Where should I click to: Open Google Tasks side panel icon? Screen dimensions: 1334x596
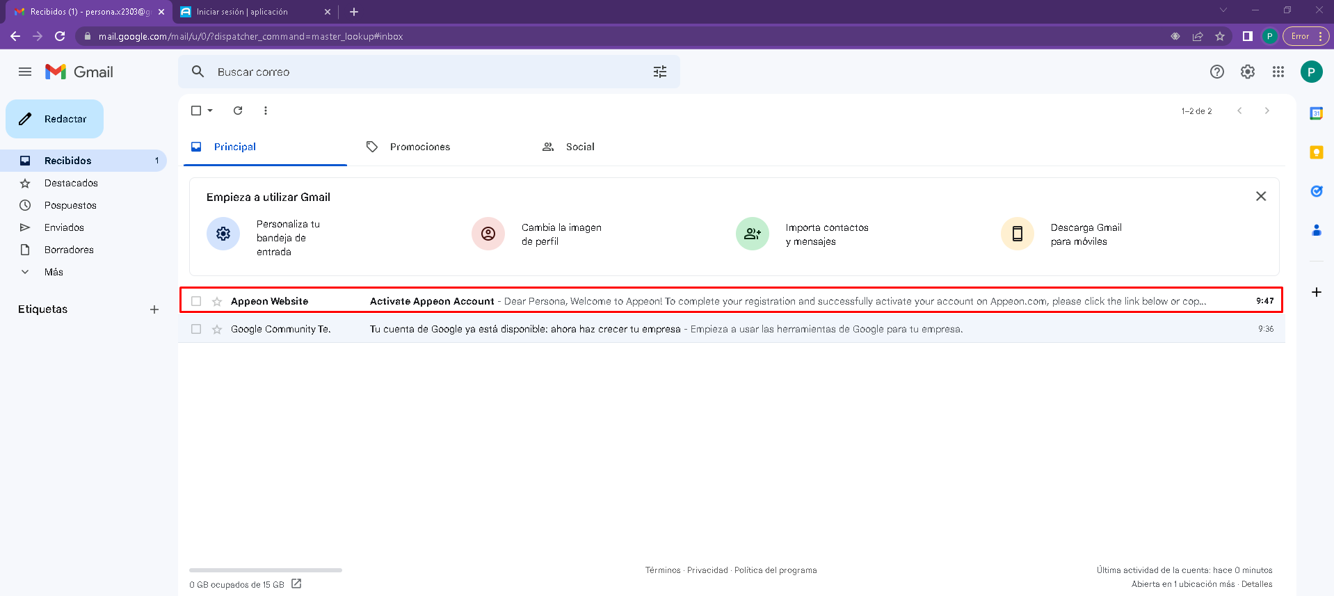pyautogui.click(x=1316, y=191)
